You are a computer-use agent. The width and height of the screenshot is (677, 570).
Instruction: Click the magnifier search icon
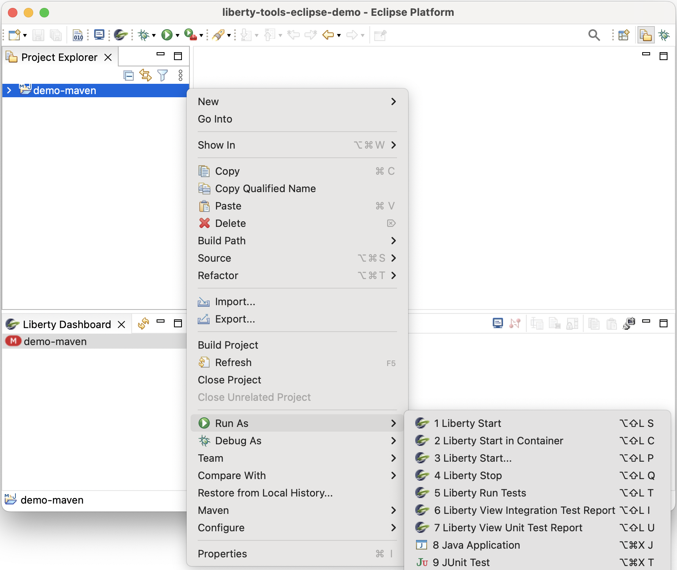click(594, 35)
